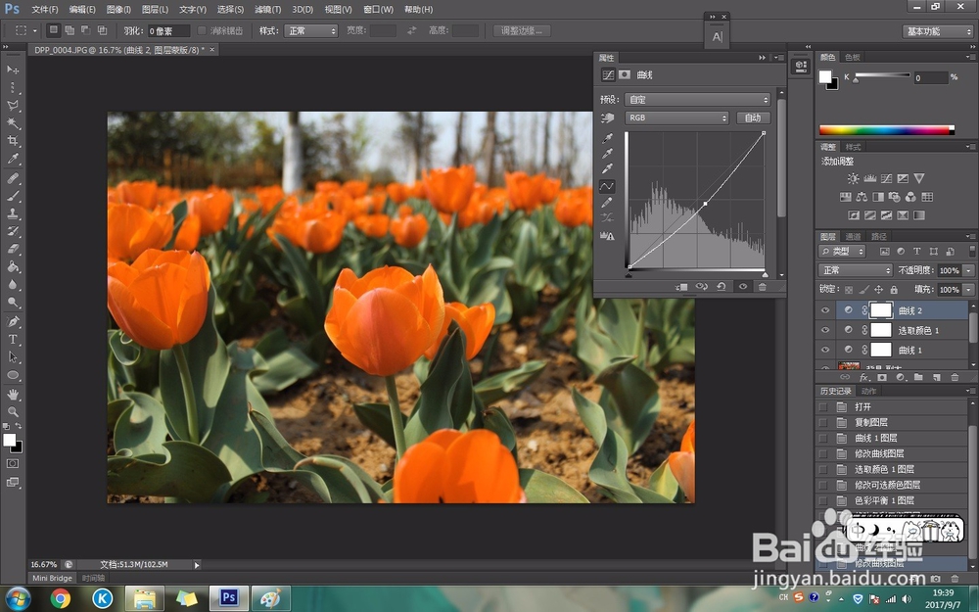Select the Move tool
Viewport: 979px width, 612px height.
point(13,70)
